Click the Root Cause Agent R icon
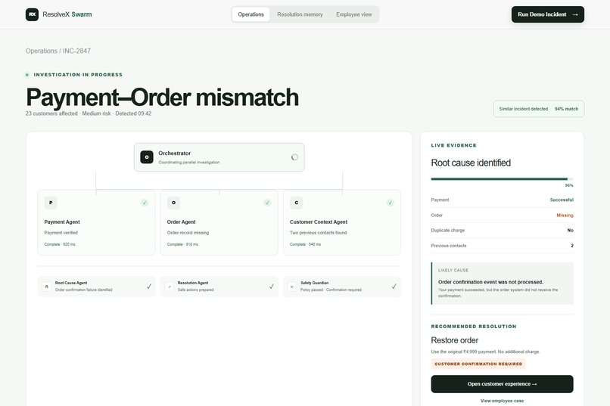Viewport: 610px width, 406px height. [47, 287]
